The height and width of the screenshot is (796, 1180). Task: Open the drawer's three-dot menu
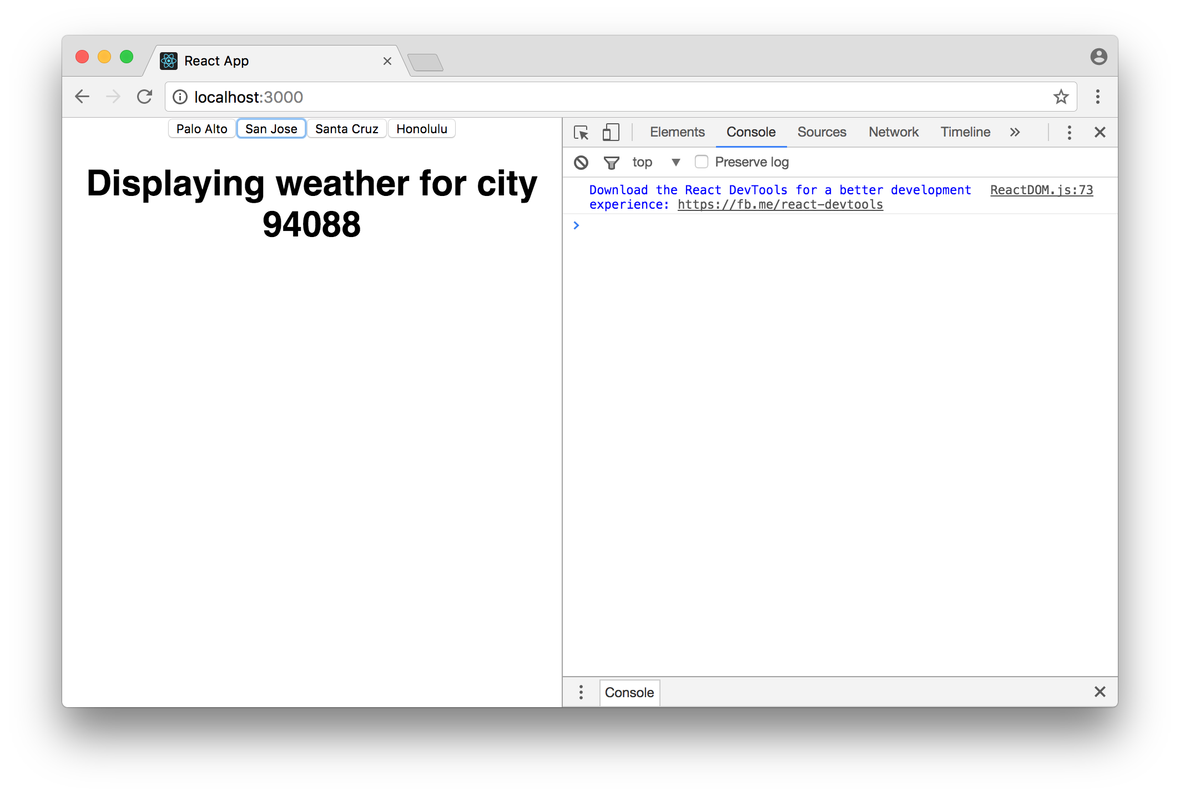581,692
